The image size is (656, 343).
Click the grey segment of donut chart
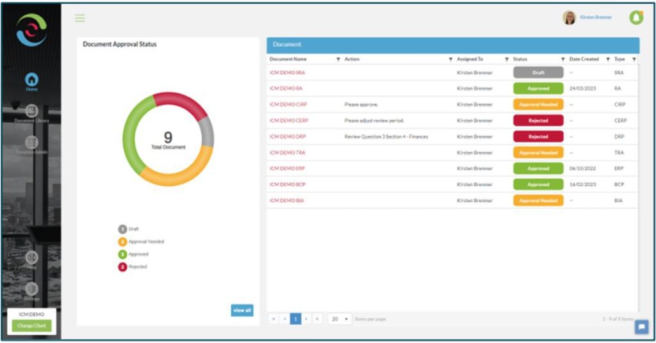(x=207, y=132)
